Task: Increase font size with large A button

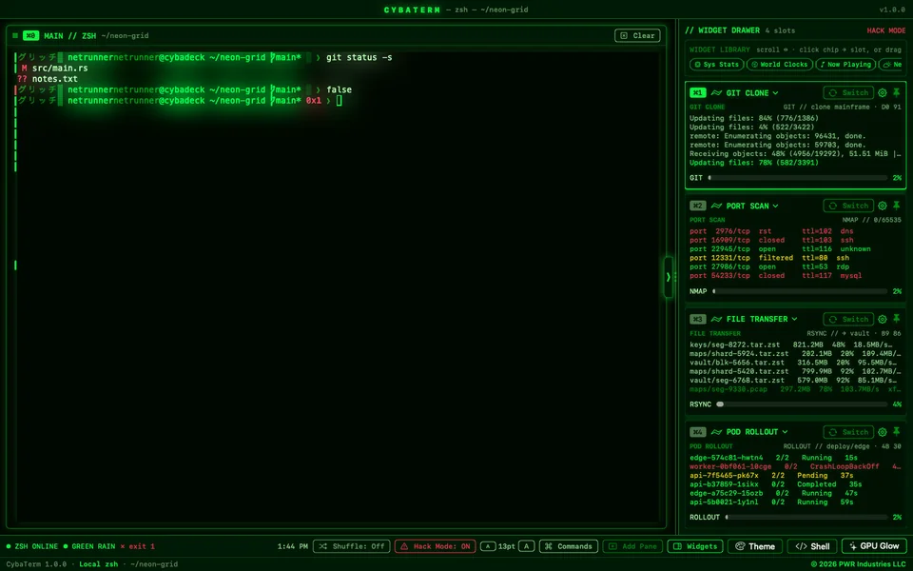Action: (x=526, y=546)
